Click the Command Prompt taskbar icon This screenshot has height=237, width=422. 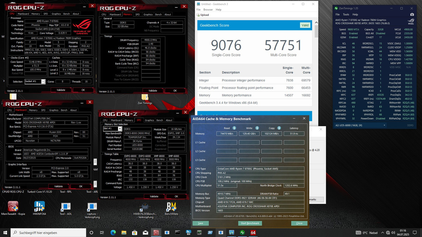[178, 232]
